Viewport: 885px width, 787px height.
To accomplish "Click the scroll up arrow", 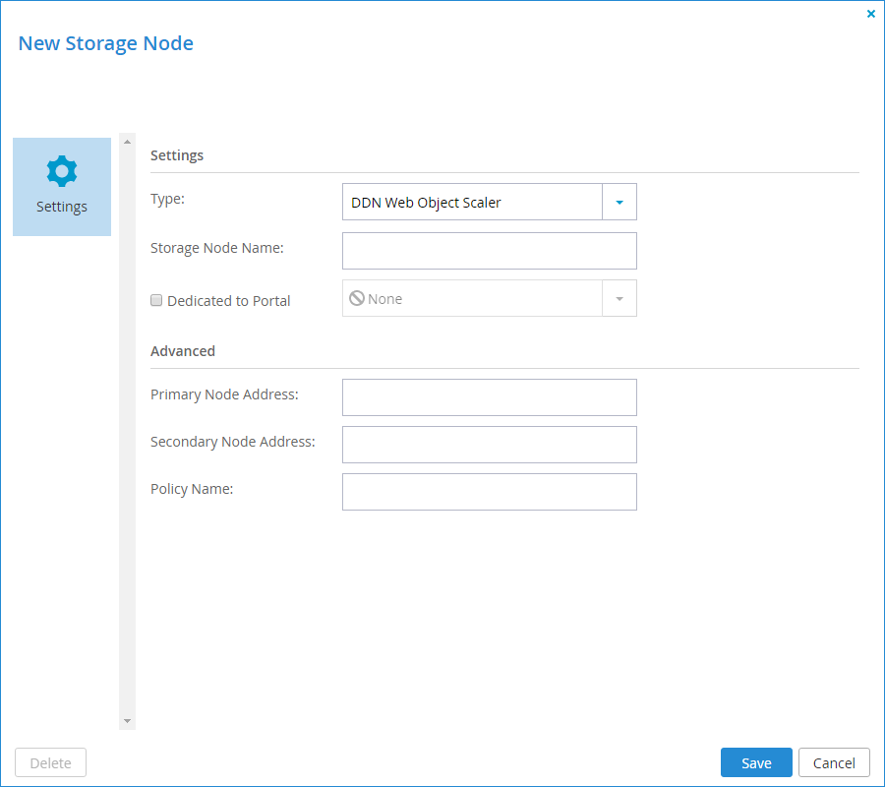I will point(127,142).
